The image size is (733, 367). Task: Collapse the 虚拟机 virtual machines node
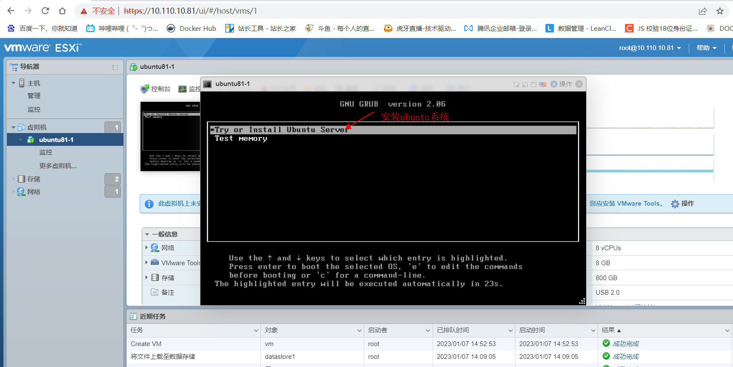pyautogui.click(x=13, y=127)
